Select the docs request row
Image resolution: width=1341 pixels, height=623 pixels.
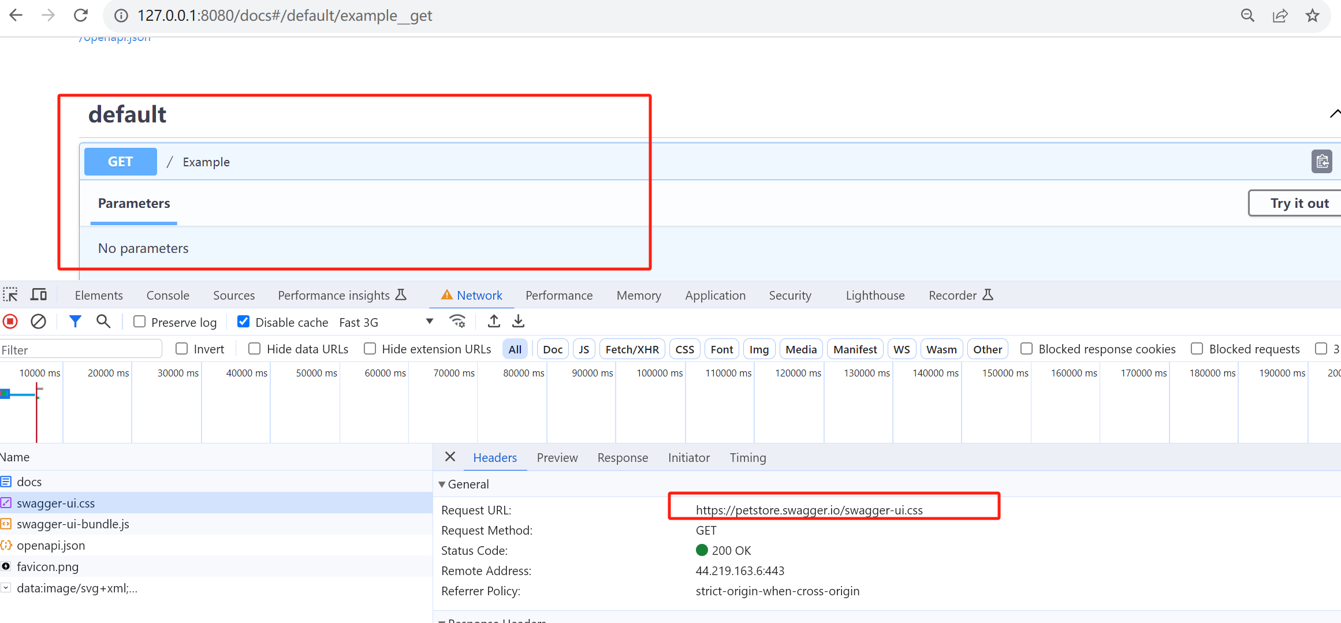[x=216, y=482]
